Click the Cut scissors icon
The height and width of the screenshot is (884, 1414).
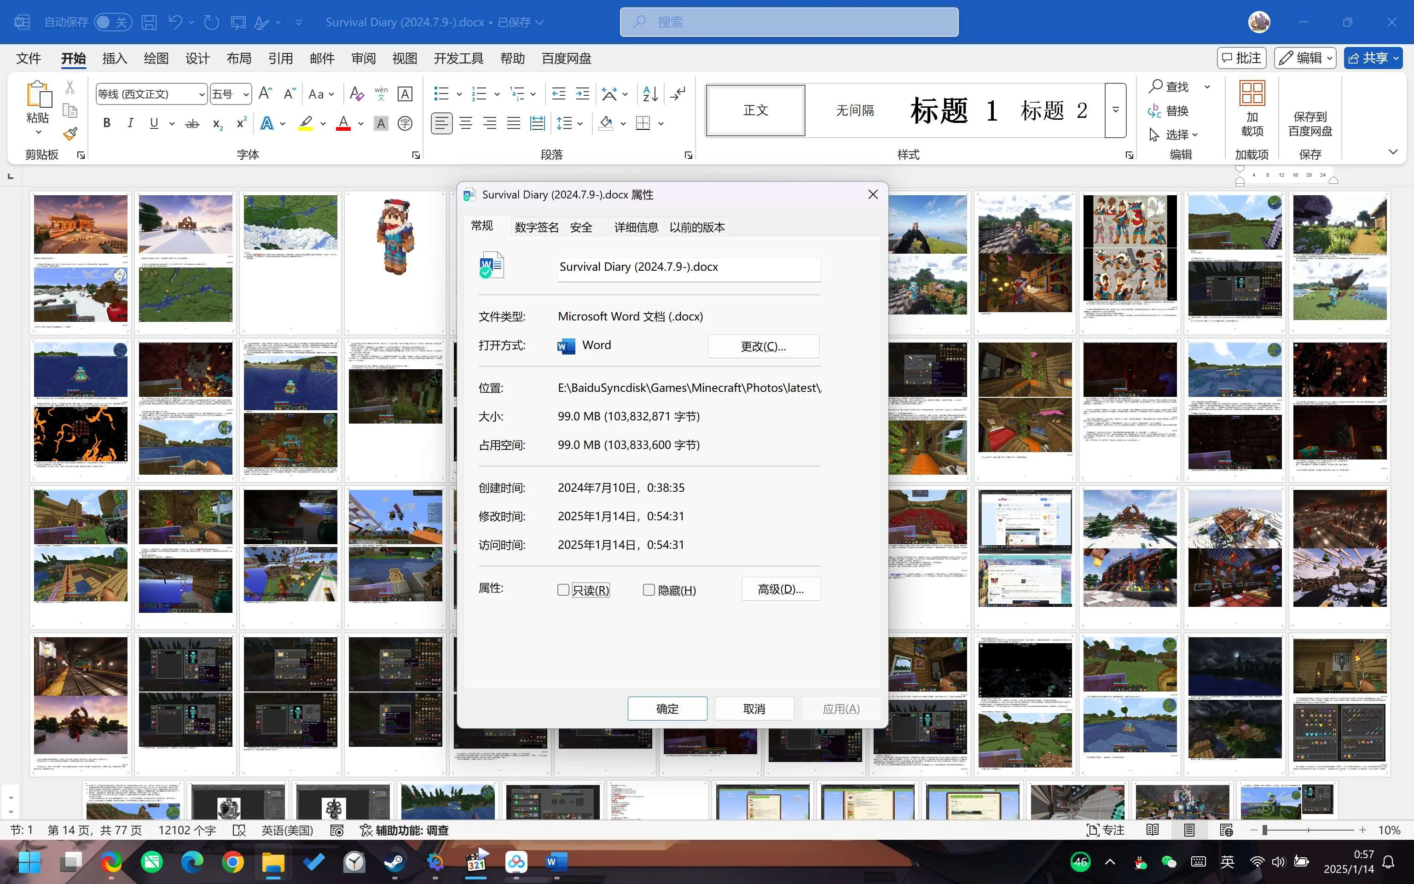(70, 87)
